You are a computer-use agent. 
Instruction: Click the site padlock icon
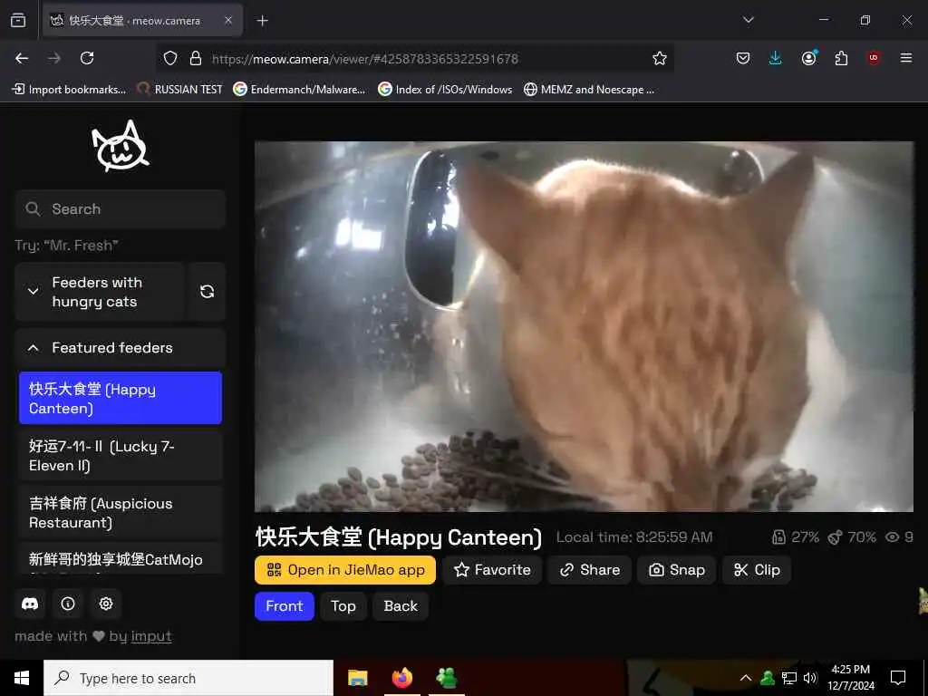pos(196,58)
